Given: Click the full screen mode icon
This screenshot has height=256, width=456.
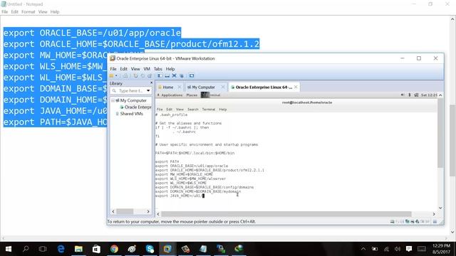Looking at the screenshot, I should point(174,76).
